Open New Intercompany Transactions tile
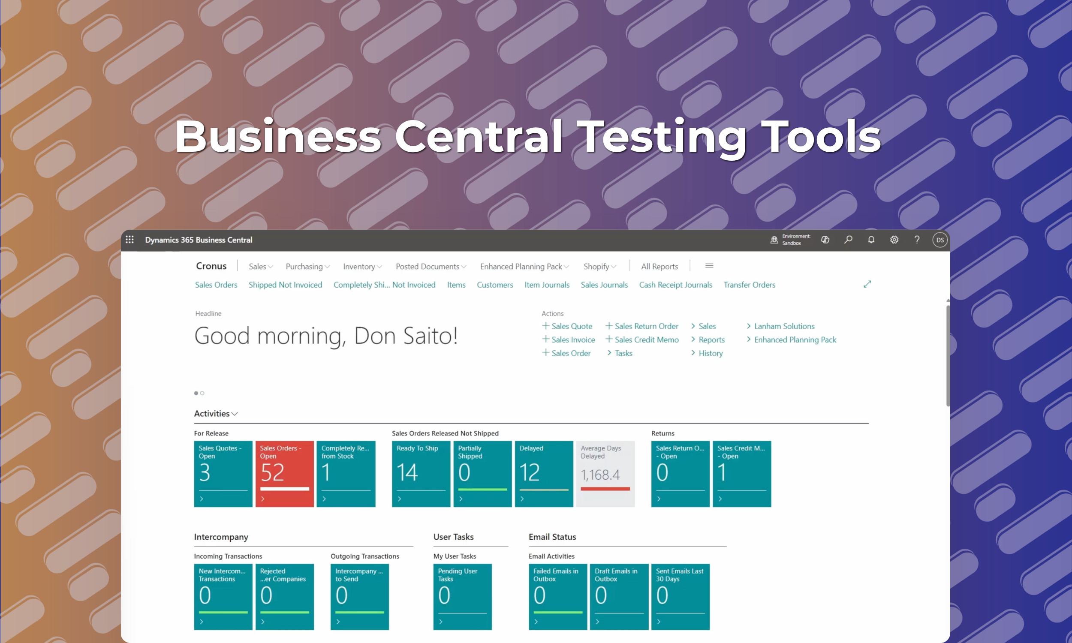This screenshot has height=643, width=1072. 223,597
